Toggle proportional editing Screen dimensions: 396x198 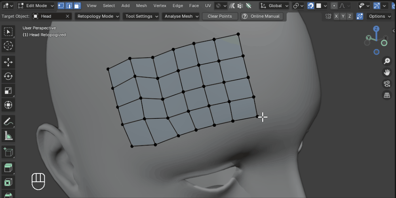coord(334,6)
